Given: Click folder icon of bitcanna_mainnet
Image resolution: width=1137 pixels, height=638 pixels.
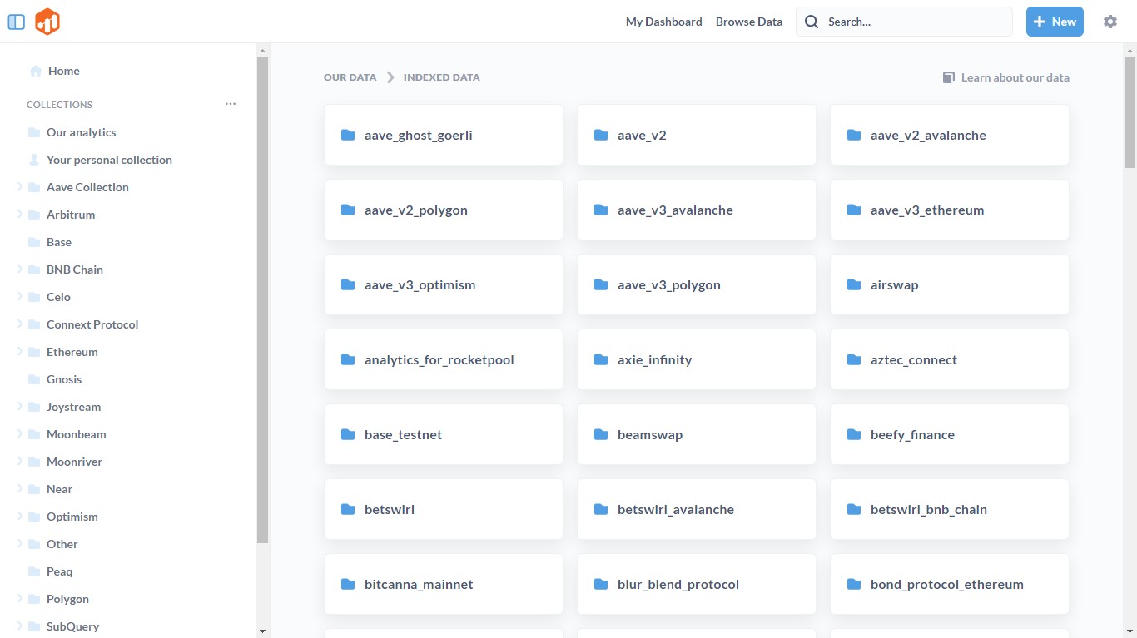Looking at the screenshot, I should 348,584.
